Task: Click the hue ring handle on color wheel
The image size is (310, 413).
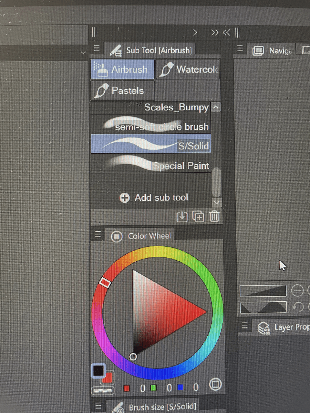Action: pyautogui.click(x=105, y=283)
